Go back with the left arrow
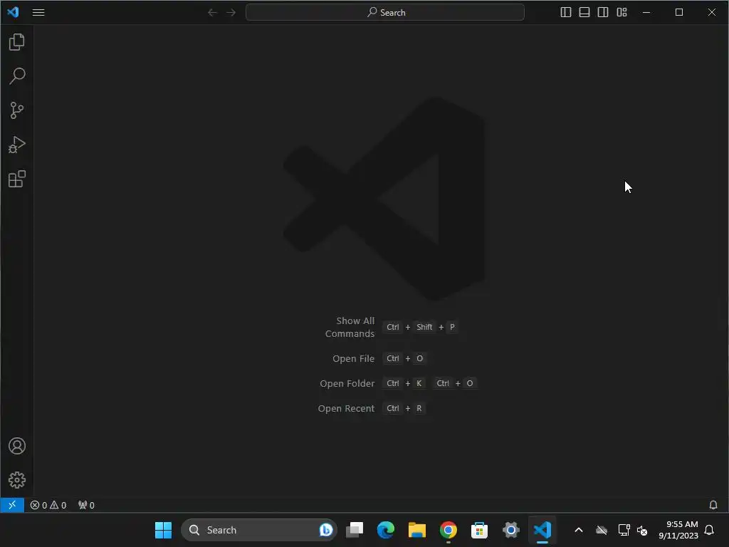Image resolution: width=729 pixels, height=547 pixels. pyautogui.click(x=212, y=13)
